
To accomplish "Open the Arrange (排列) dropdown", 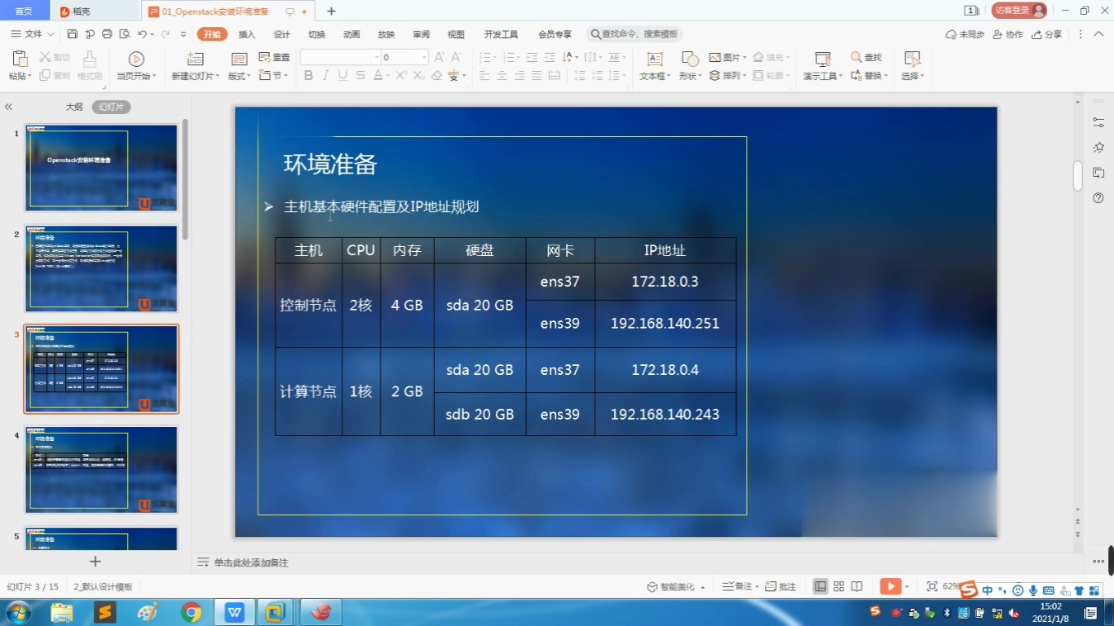I will [x=728, y=76].
